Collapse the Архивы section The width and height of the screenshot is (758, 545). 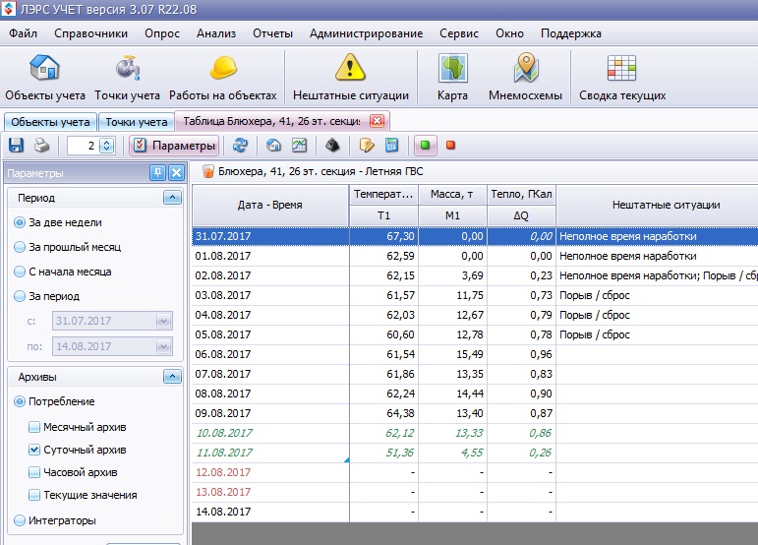173,376
